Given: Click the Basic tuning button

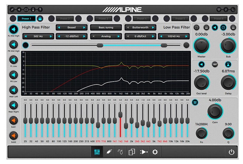Looking at the screenshot, I should pyautogui.click(x=106, y=28).
